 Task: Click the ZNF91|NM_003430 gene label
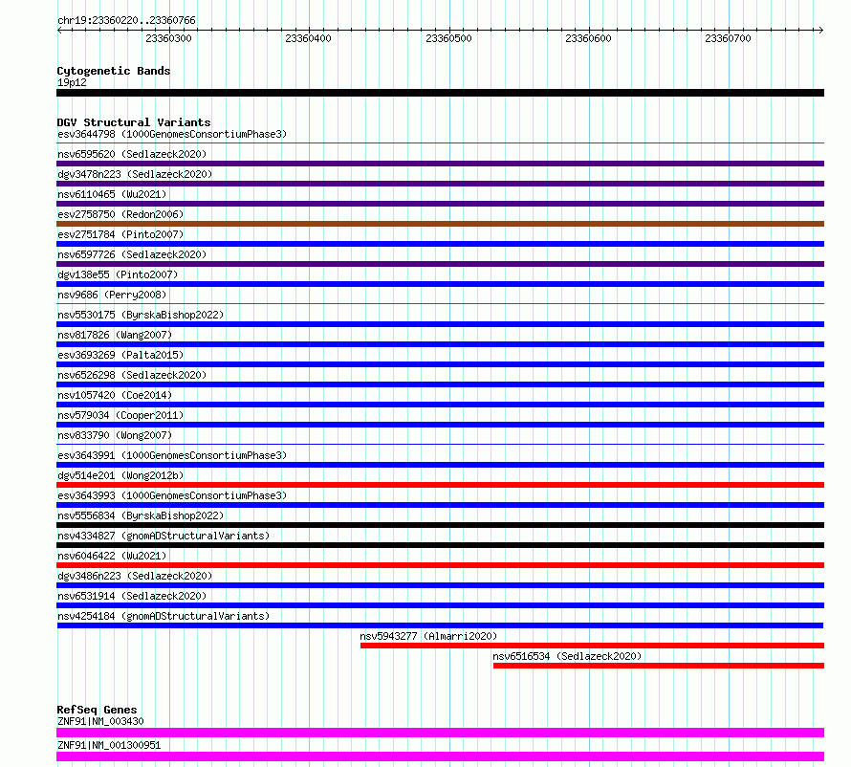click(x=100, y=721)
